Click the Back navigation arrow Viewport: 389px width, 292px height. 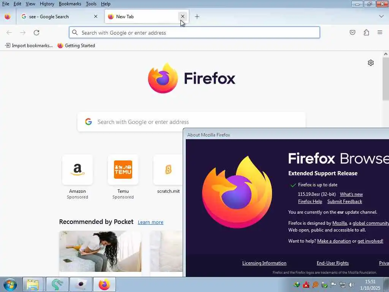(9, 33)
